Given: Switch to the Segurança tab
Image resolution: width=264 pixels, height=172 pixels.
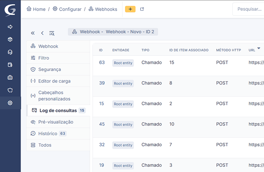Looking at the screenshot, I should click(49, 69).
